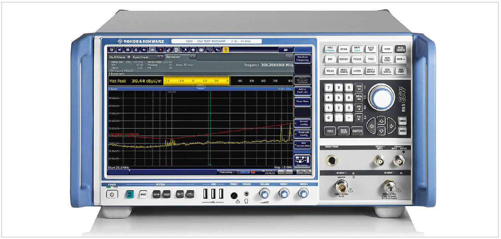The height and width of the screenshot is (239, 501).
Task: Click the VOLUME knob
Action: [264, 193]
